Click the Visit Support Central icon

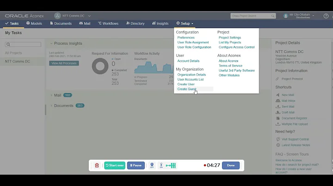point(278,139)
